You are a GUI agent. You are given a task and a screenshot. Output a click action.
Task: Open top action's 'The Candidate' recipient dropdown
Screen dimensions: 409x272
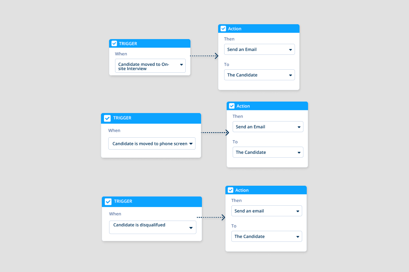[259, 75]
